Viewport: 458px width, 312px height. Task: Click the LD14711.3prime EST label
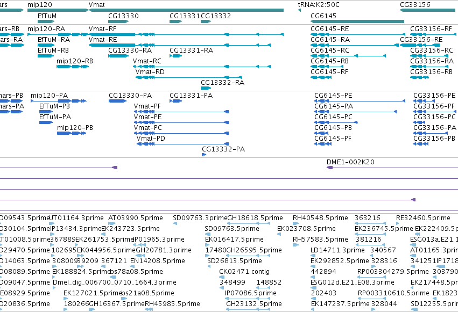(x=337, y=250)
